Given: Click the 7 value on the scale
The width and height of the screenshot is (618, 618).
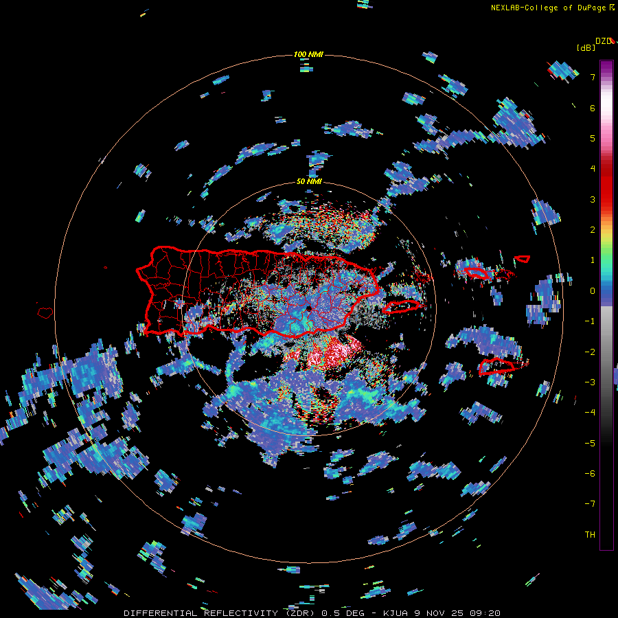Looking at the screenshot, I should pos(593,77).
